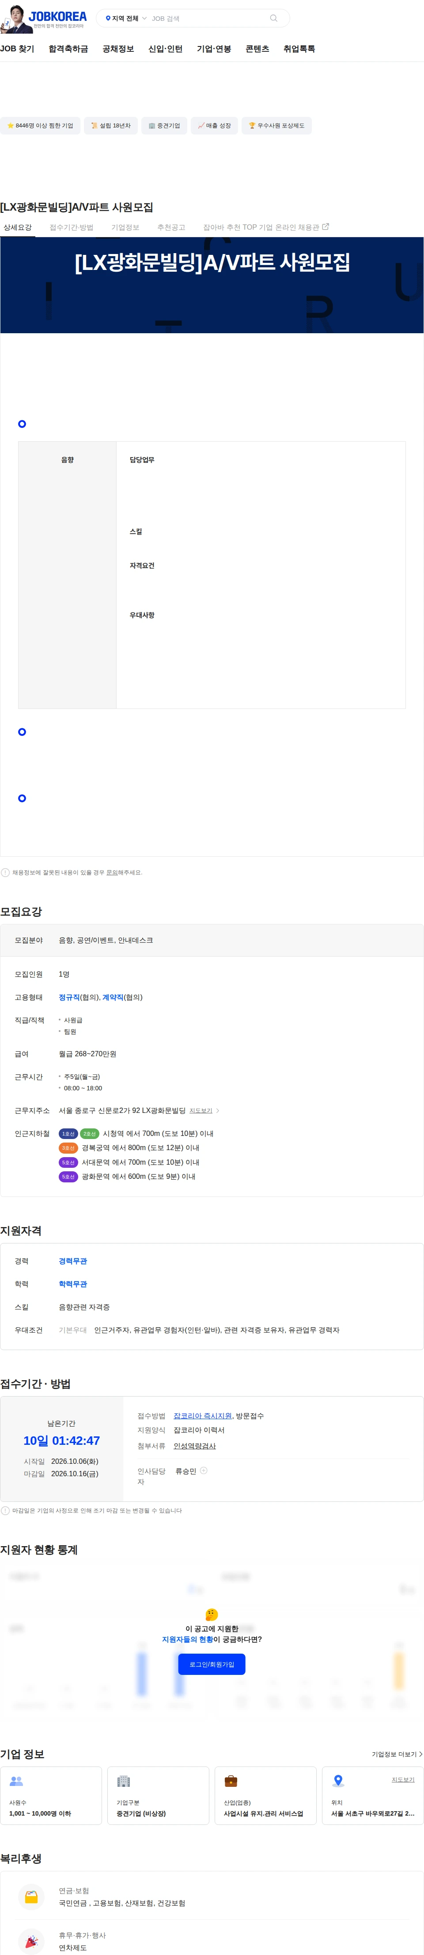424x1955 pixels.
Task: Click the thinking face emoji icon
Action: pyautogui.click(x=212, y=1615)
